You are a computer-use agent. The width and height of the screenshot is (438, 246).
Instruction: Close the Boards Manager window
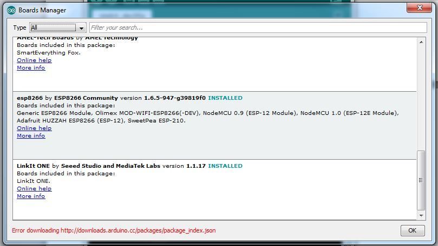[x=419, y=8]
